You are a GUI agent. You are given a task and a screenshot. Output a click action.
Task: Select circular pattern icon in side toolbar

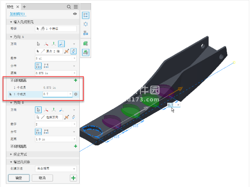(86, 24)
